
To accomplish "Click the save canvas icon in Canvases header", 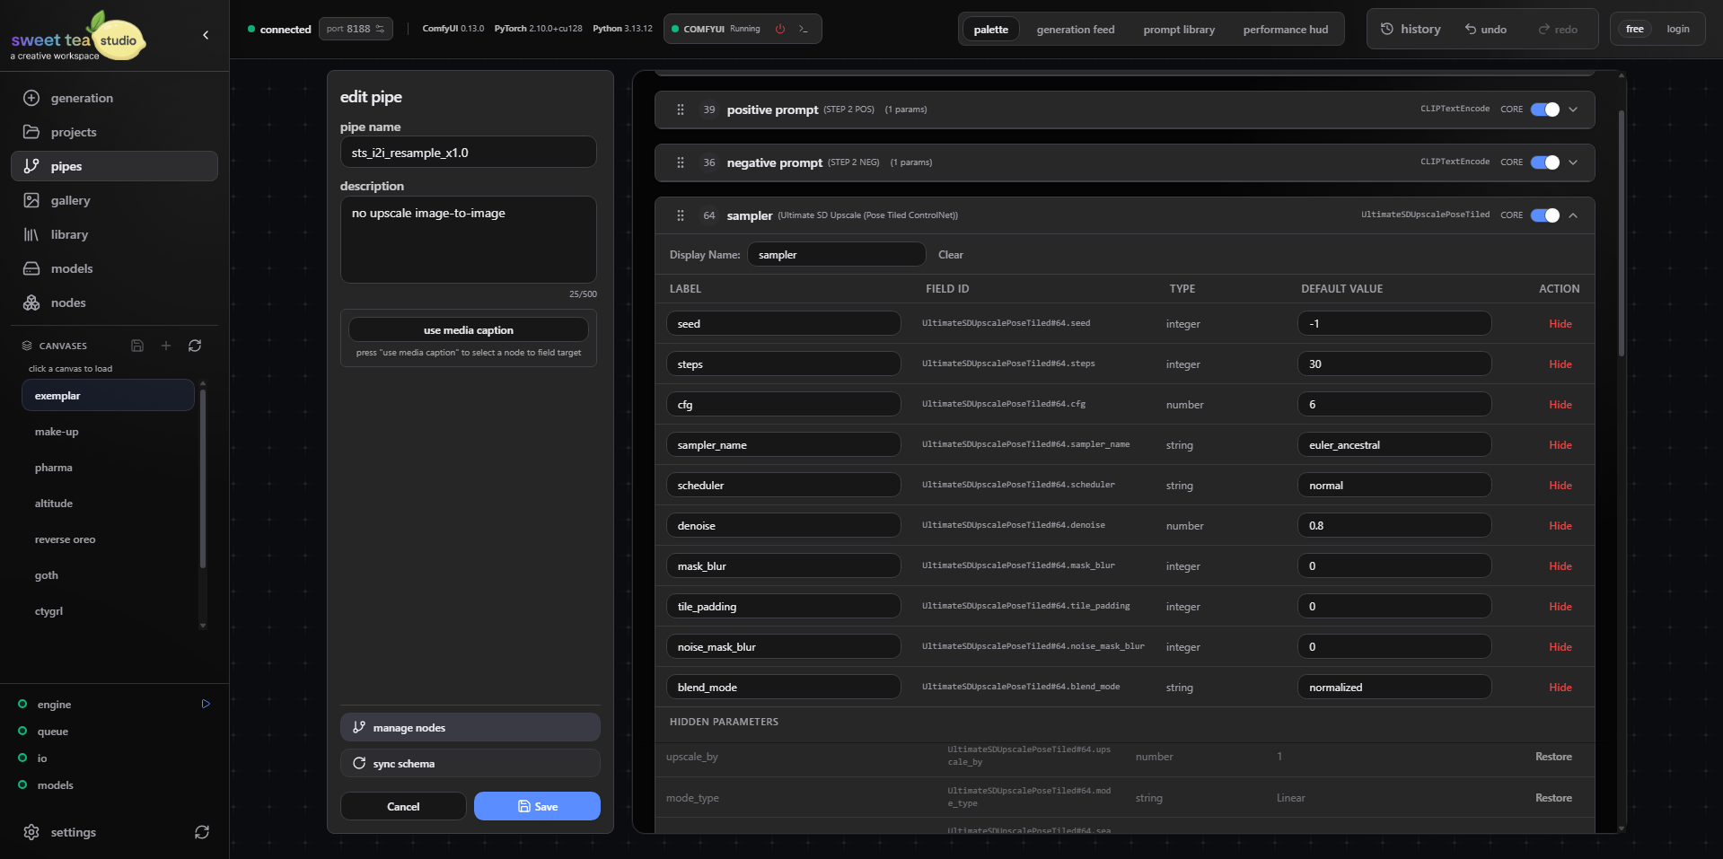I will (137, 346).
